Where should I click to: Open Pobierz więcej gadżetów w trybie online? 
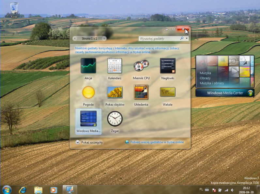tap(155, 142)
